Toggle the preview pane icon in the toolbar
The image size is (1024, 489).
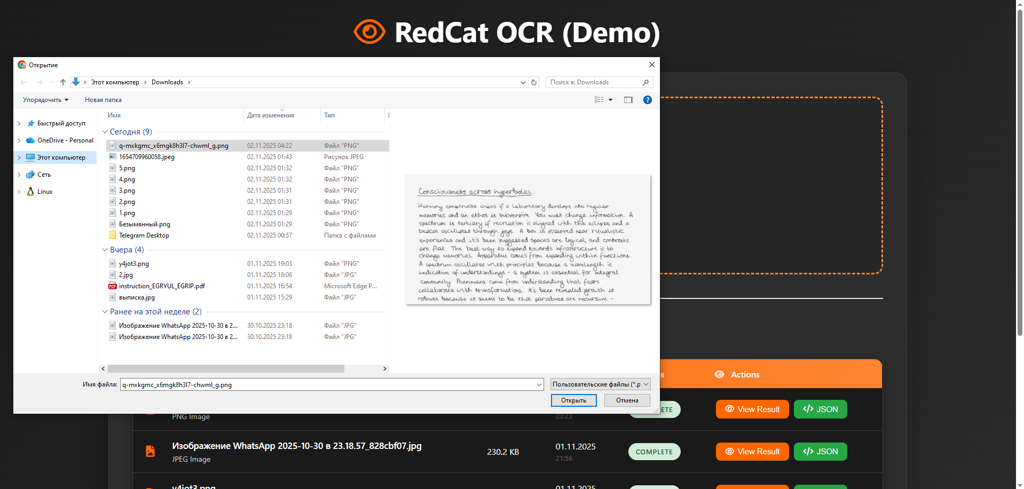628,100
